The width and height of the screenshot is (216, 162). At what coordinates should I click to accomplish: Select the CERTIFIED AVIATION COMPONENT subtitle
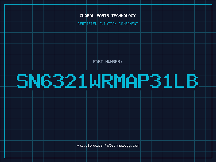pyautogui.click(x=108, y=24)
